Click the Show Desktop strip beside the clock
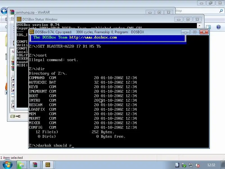Image resolution: width=225 pixels, height=169 pixels. [x=223, y=165]
